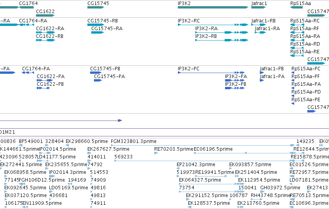Viewport: 329px width, 209px height.
Task: Click the LD05169.5prime EST label
Action: 68,188
